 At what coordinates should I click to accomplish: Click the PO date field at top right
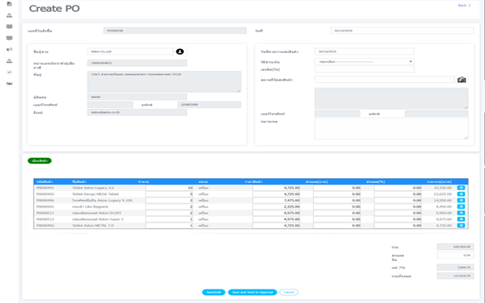click(402, 31)
